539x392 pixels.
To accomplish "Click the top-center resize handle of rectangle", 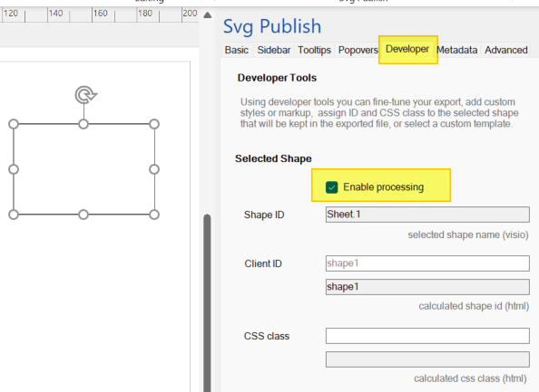I will 83,124.
